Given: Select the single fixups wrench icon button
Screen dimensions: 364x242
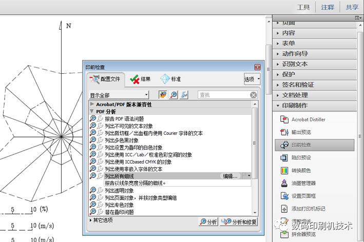Looking at the screenshot, I should pos(184,95).
